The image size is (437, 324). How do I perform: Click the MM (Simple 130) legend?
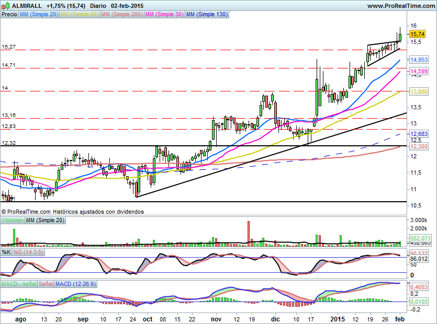pyautogui.click(x=207, y=15)
